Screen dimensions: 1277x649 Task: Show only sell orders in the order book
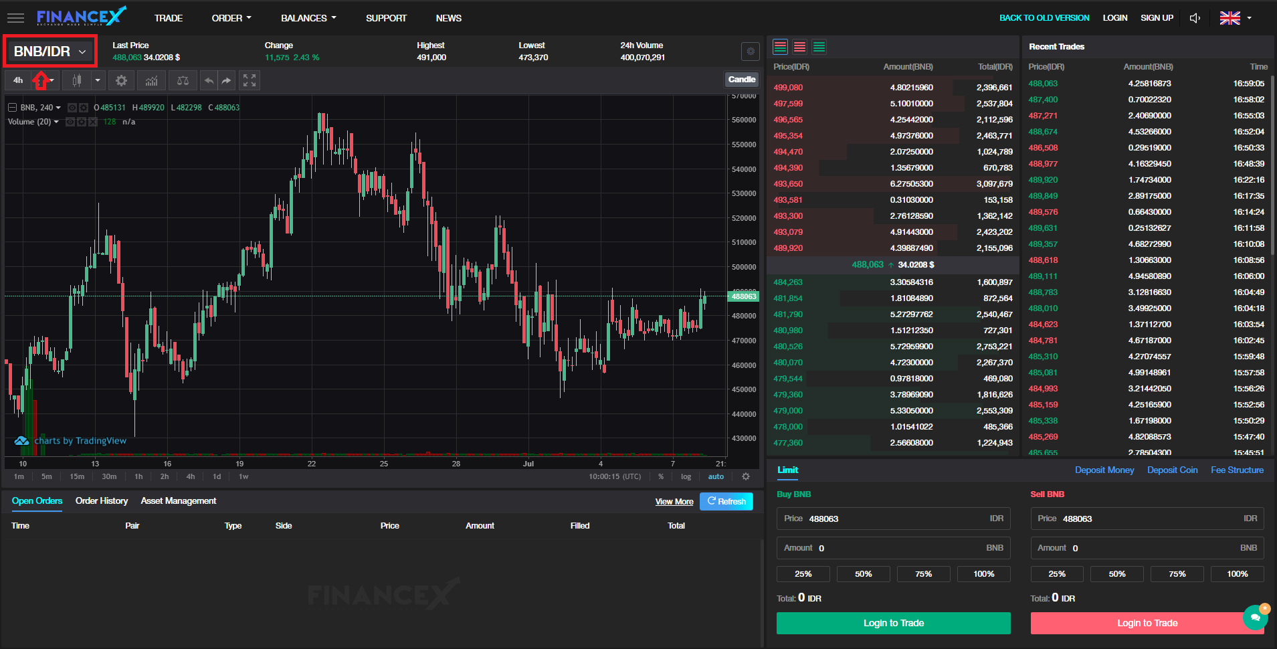click(x=799, y=47)
